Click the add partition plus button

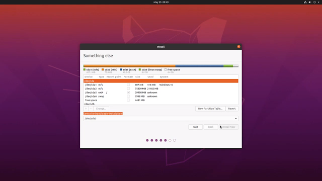86,109
